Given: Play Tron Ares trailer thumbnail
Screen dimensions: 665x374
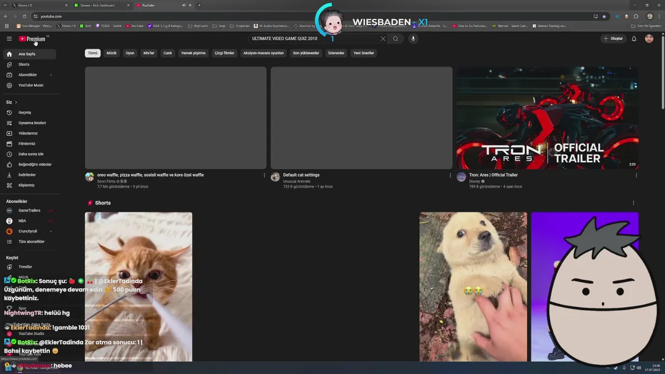Looking at the screenshot, I should click(x=548, y=118).
